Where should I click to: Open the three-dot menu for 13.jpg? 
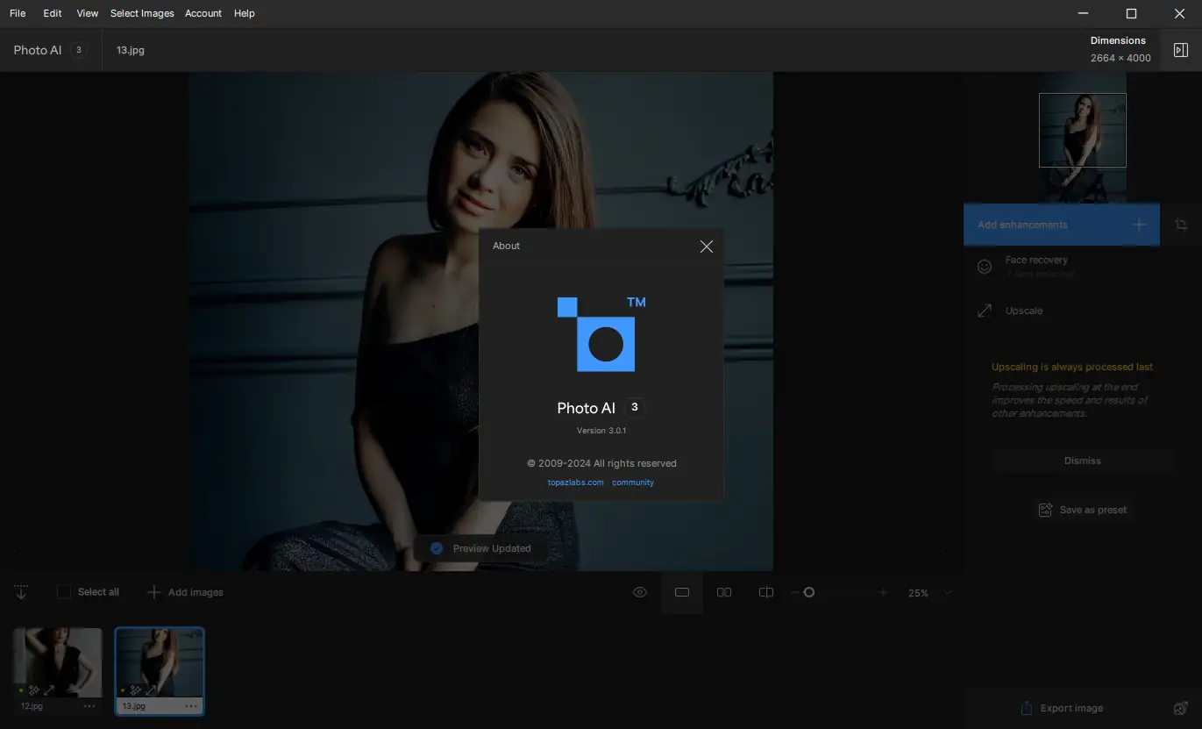click(191, 705)
